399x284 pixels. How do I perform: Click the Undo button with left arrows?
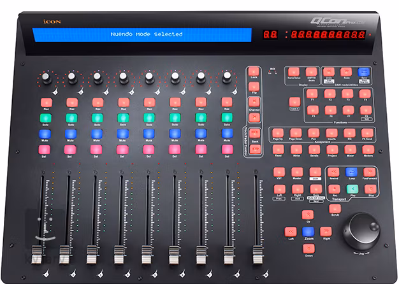[x=328, y=72]
